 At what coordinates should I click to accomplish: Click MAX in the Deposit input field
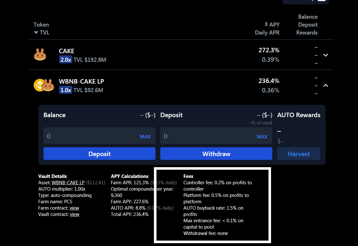262,137
